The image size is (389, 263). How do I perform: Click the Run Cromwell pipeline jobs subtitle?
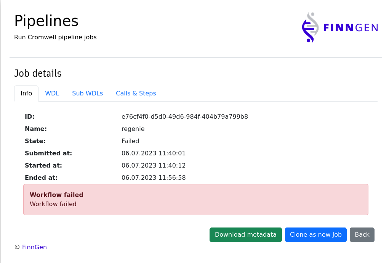55,37
